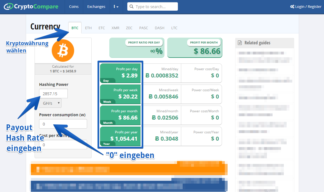This screenshot has width=324, height=192.
Task: Open the Coins menu
Action: point(74,7)
